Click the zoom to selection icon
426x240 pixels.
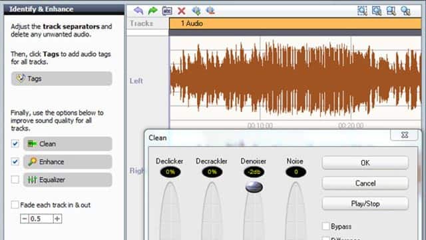[362, 11]
